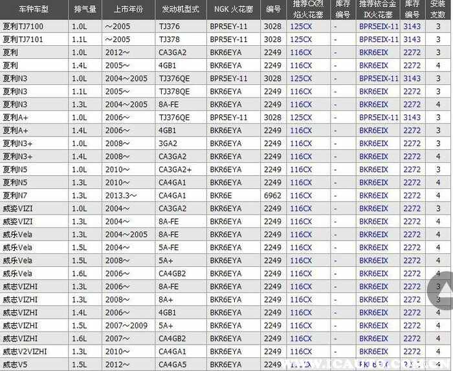Select number 3028 in the 夏利N3 1.0L row
This screenshot has height=371, width=453.
(272, 78)
